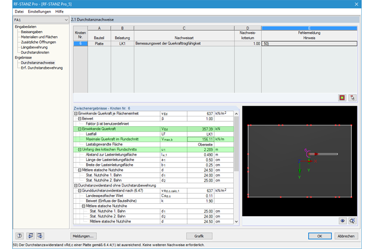Click node 6 marker in the graphic
This screenshot has height=249, width=374.
(x=308, y=153)
